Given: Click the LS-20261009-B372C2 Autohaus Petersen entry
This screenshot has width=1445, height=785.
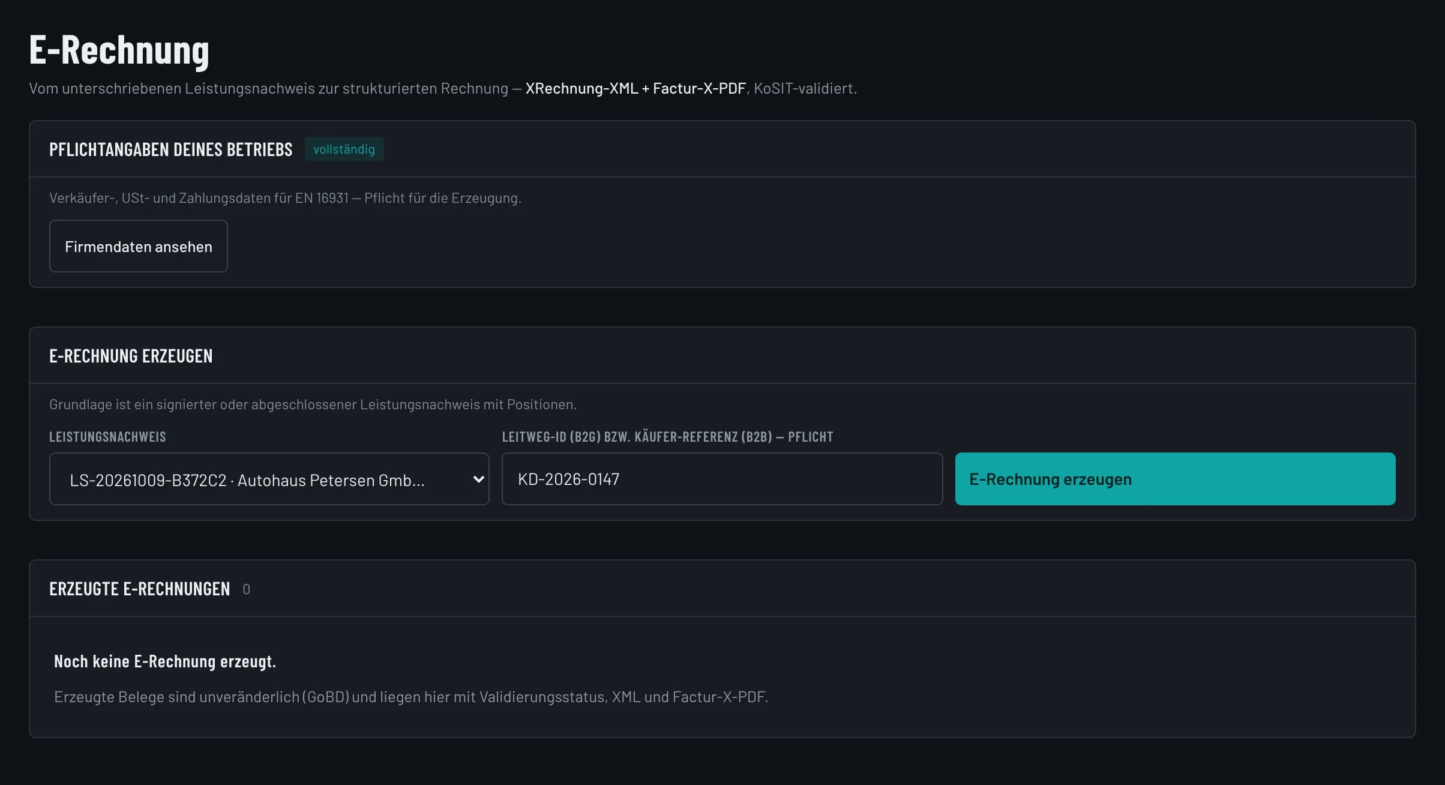Looking at the screenshot, I should point(247,480).
